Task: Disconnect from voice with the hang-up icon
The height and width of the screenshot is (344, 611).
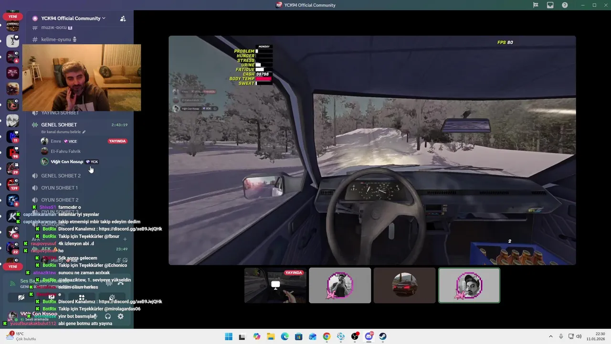Action: pyautogui.click(x=120, y=283)
